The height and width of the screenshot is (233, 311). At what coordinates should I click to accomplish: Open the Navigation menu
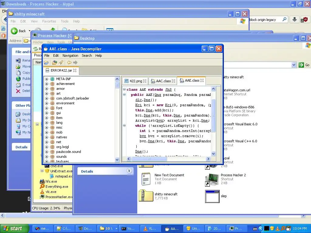click(x=70, y=56)
